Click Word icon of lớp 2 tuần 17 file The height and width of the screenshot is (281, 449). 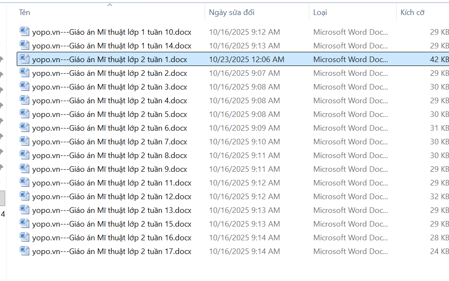pyautogui.click(x=24, y=251)
